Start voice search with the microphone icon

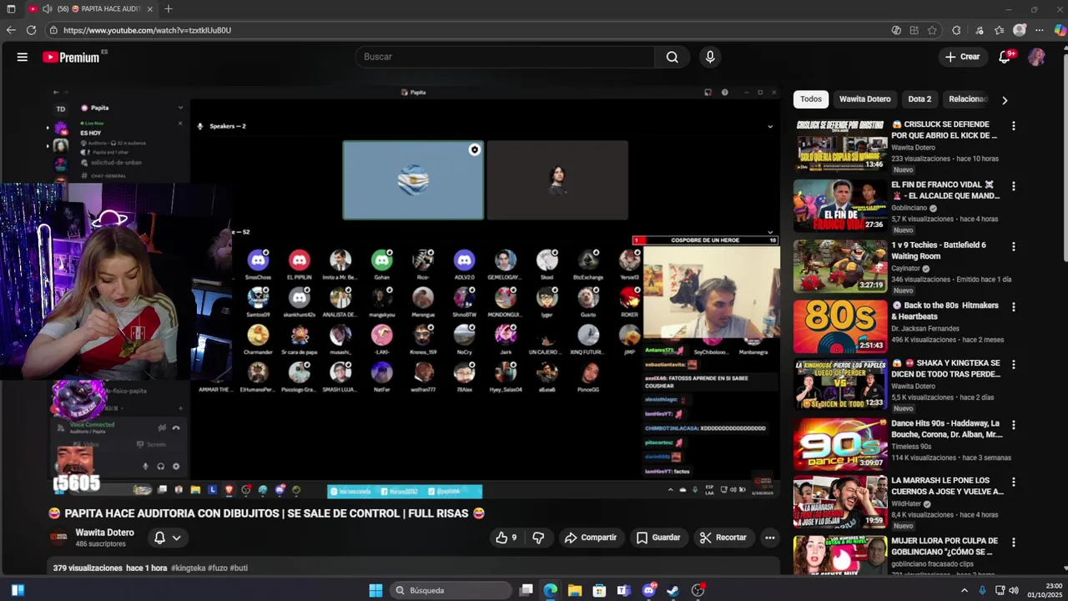[x=710, y=57]
